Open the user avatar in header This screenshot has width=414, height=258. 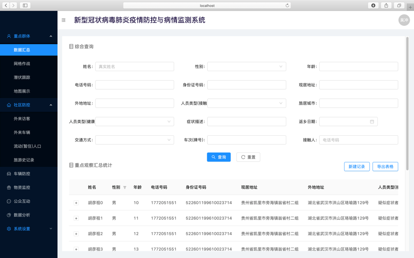coord(404,20)
